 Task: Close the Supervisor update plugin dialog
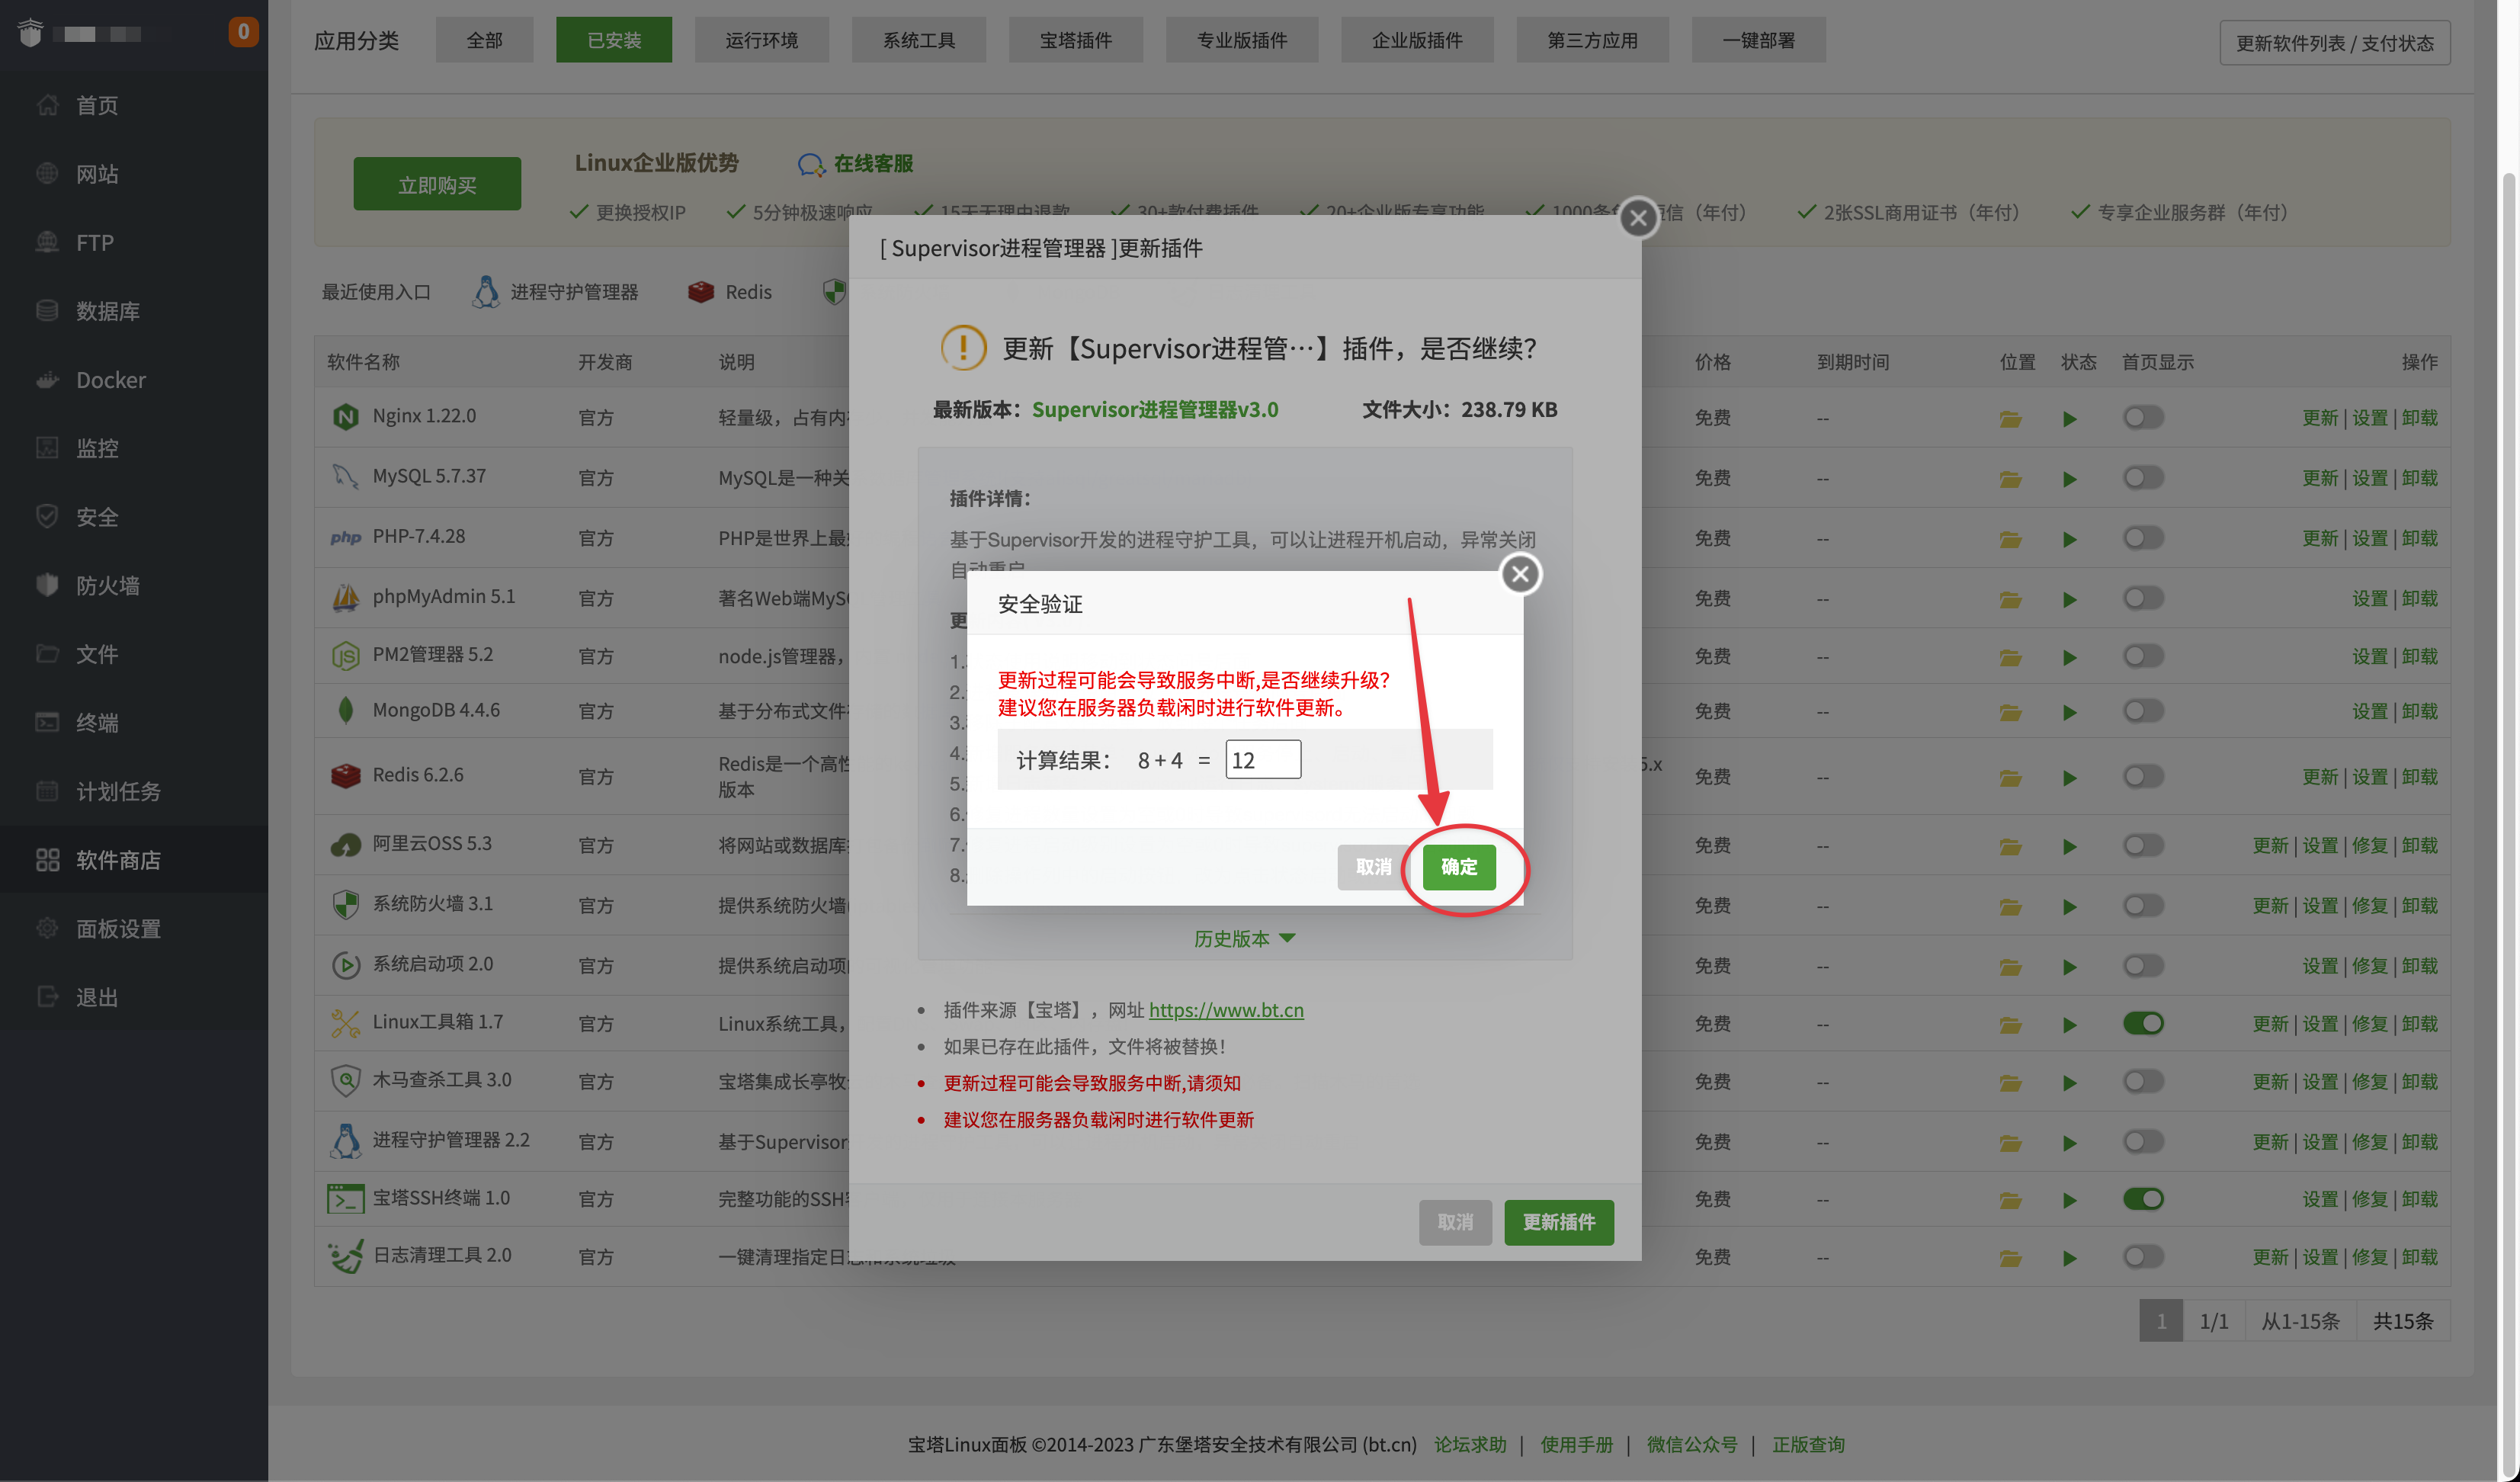coord(1638,217)
